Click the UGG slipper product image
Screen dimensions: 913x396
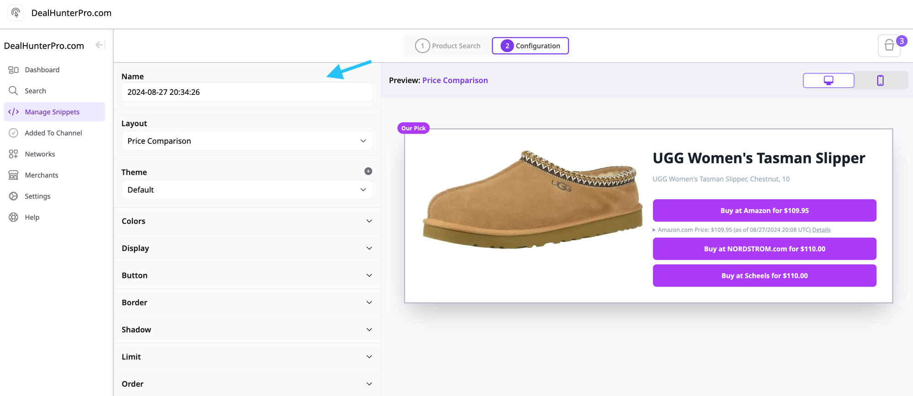532,200
